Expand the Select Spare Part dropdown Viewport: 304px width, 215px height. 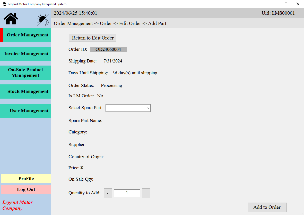(x=128, y=108)
